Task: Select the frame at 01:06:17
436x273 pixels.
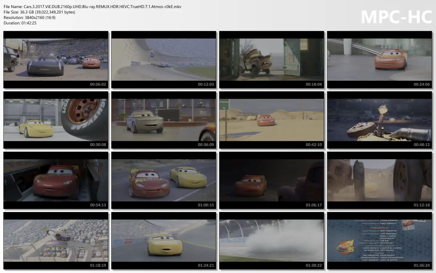Action: tap(271, 181)
